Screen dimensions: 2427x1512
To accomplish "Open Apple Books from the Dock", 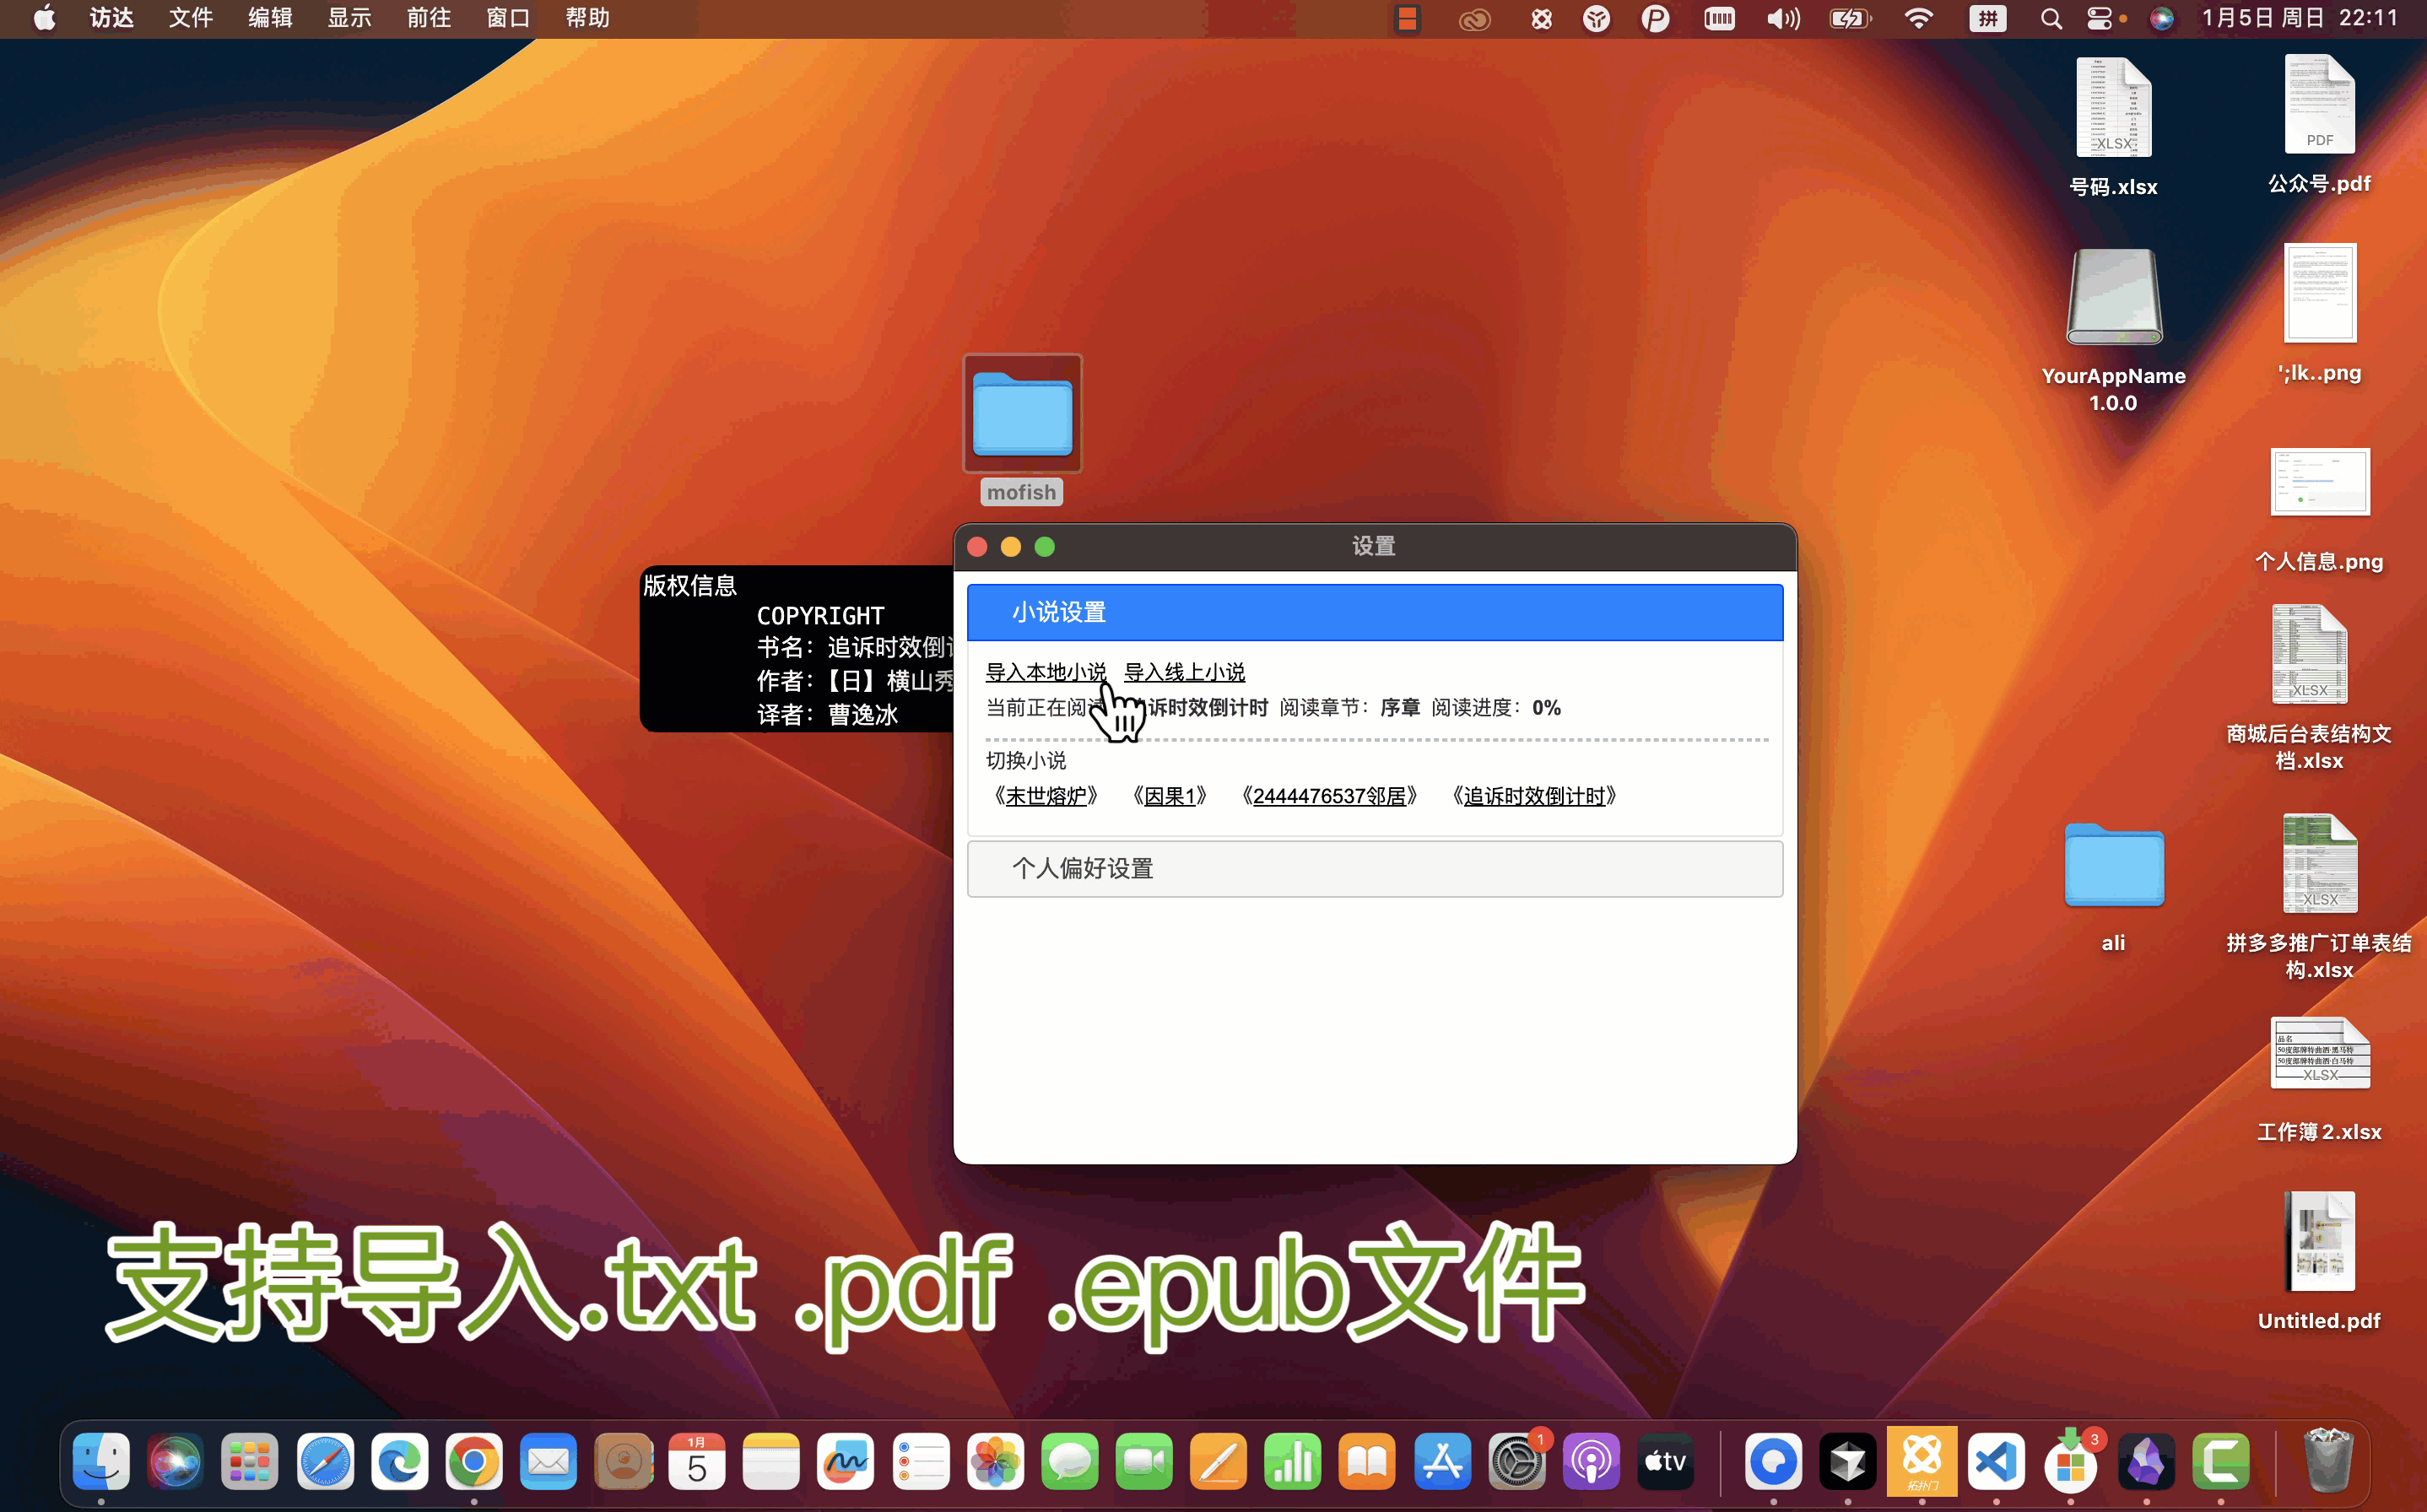I will [1366, 1461].
